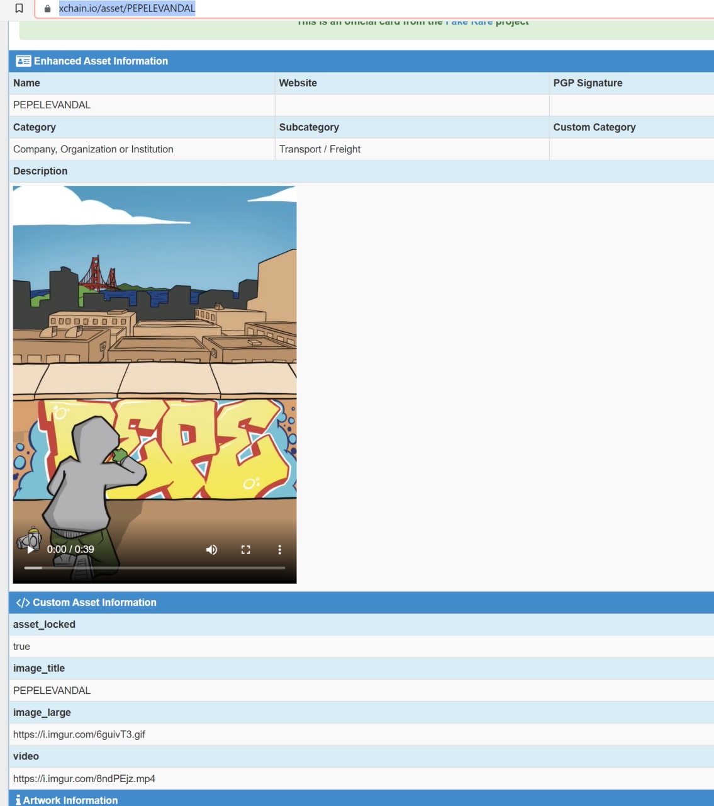Click the Enhanced Asset Information card icon
Image resolution: width=714 pixels, height=806 pixels.
click(x=23, y=61)
